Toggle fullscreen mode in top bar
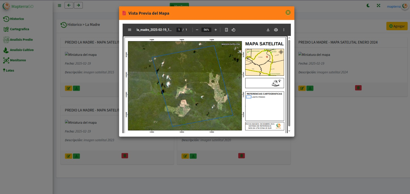410x194 pixels. (379, 5)
